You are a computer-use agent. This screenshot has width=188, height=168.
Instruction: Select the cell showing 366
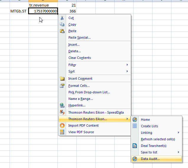tap(67, 11)
